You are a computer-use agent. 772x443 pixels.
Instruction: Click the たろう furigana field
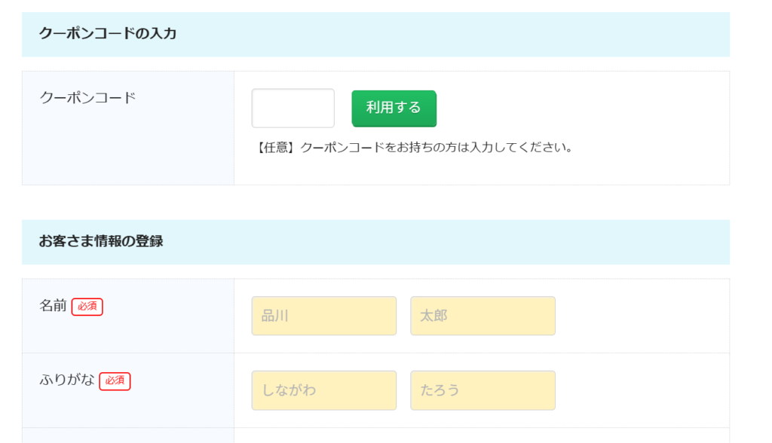(x=482, y=390)
